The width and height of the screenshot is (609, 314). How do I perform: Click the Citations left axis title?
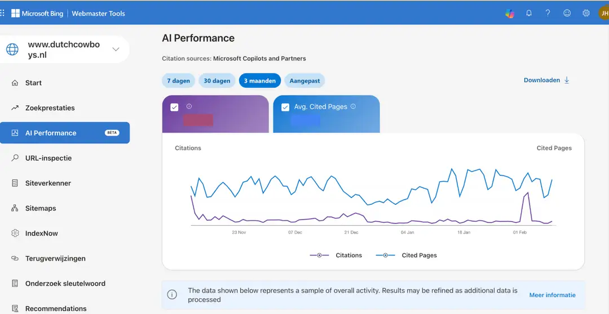pos(188,147)
